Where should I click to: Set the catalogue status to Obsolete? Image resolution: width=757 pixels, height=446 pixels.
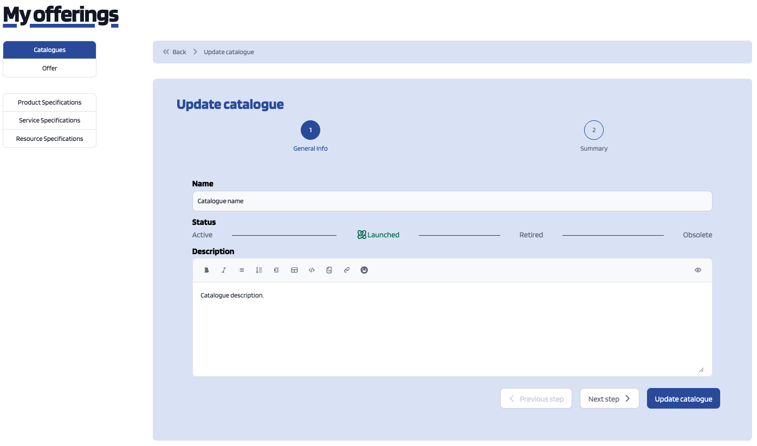(x=697, y=235)
